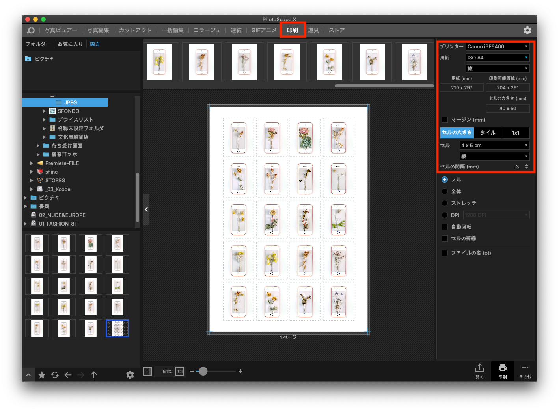The image size is (559, 411).
Task: Click the zoom slider handle
Action: pos(203,371)
